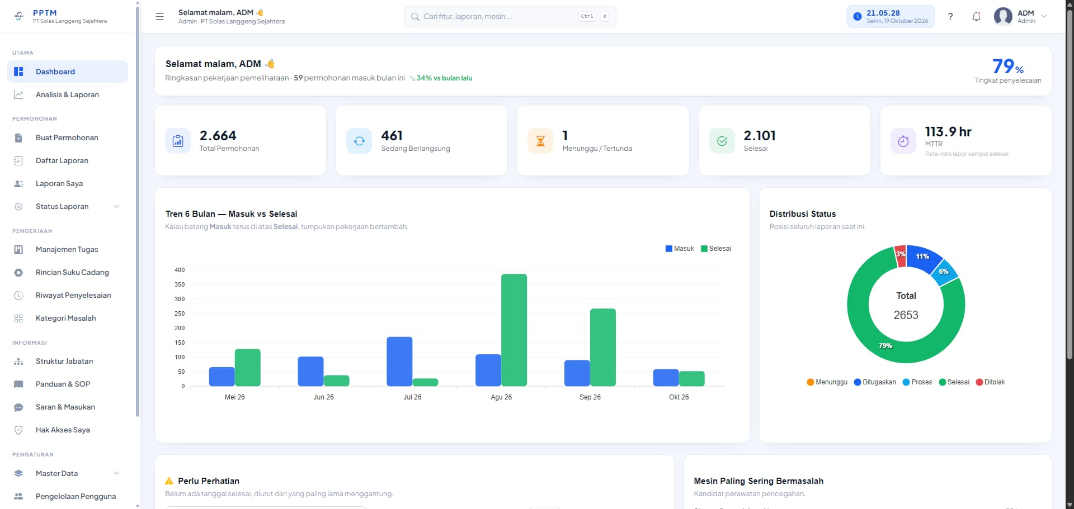Click the Agu 26 green Selesai bar
Screen dimensions: 1074x509
pos(514,330)
